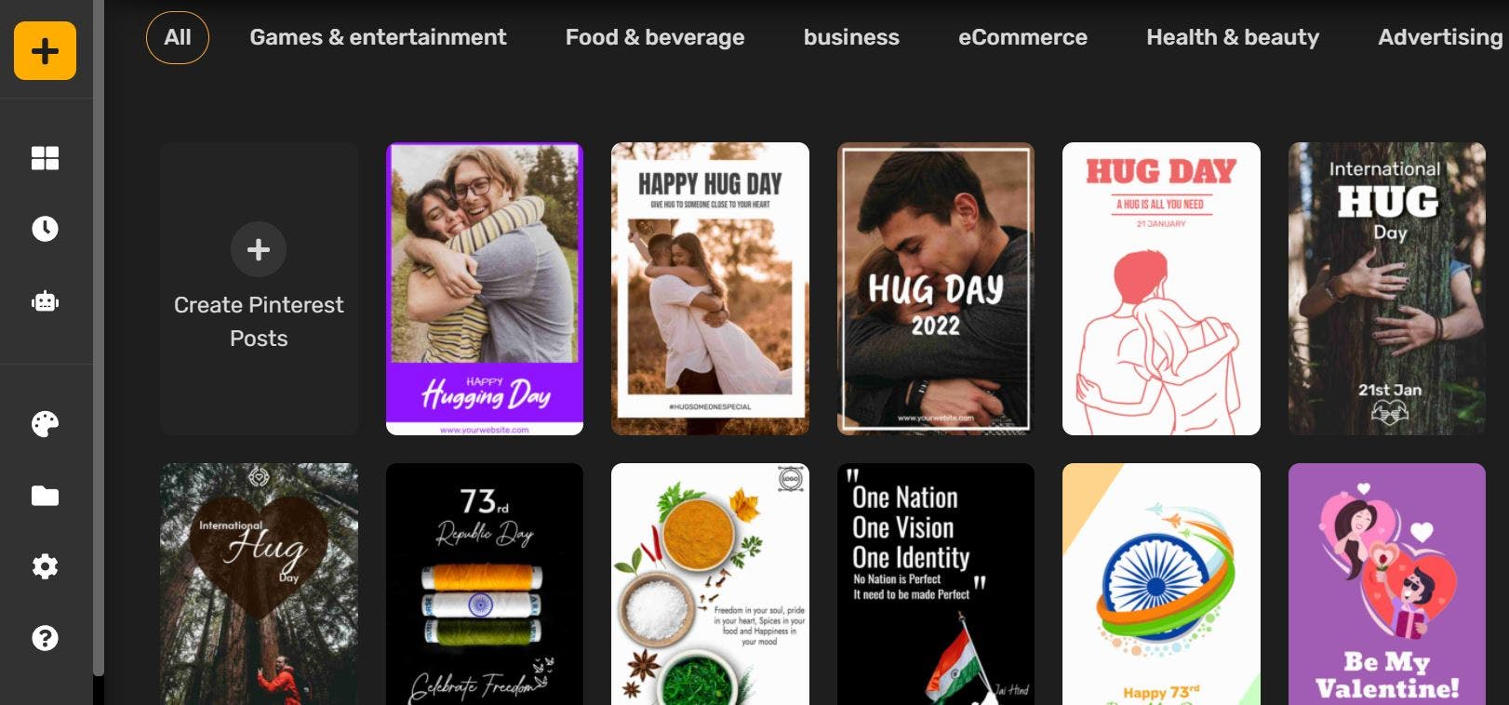Open the color palette brand icon
Screen dimensions: 1509x705
[x=45, y=424]
